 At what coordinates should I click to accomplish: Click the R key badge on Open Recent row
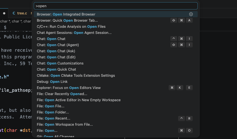[189, 118]
